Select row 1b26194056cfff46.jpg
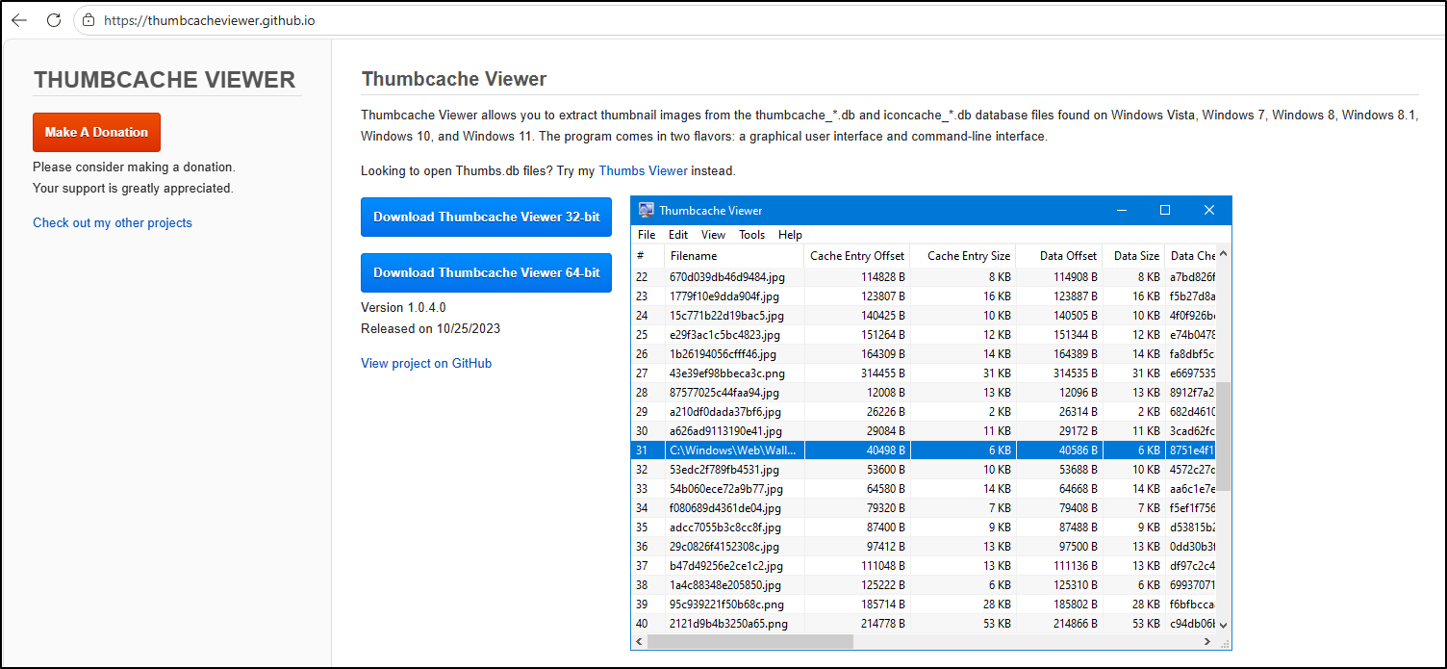 click(924, 354)
